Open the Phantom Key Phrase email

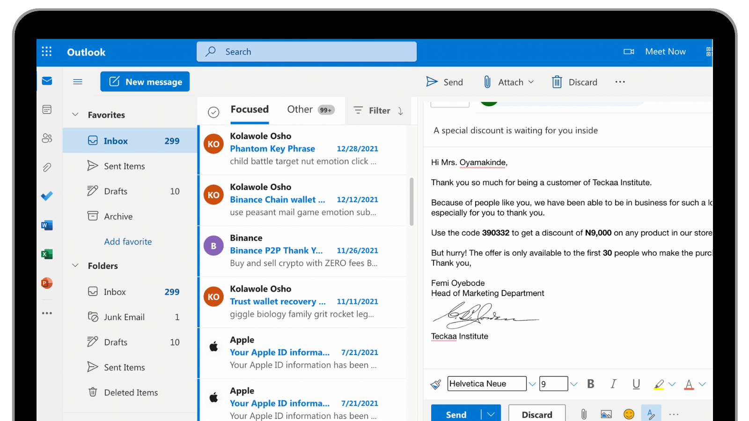(x=303, y=149)
